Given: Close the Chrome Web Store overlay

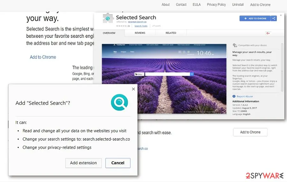Looking at the screenshot, I should tap(281, 15).
